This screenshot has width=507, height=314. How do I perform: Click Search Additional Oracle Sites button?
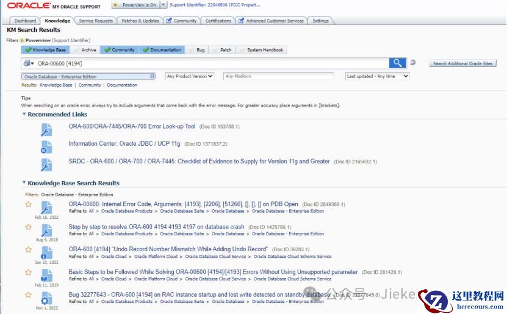click(462, 63)
